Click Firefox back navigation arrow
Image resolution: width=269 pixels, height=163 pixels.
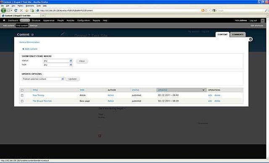(x=3, y=10)
